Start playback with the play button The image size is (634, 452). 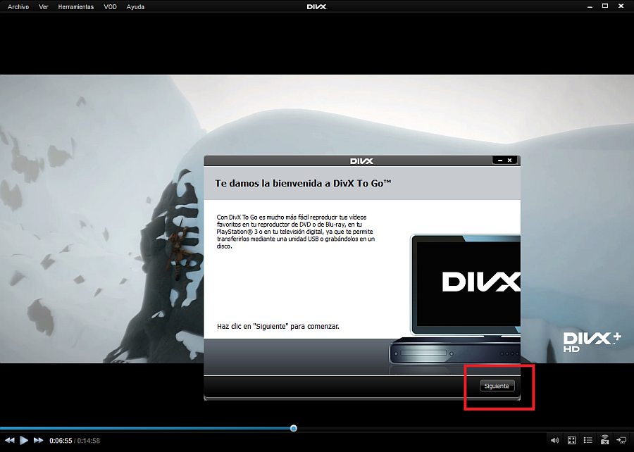point(24,440)
